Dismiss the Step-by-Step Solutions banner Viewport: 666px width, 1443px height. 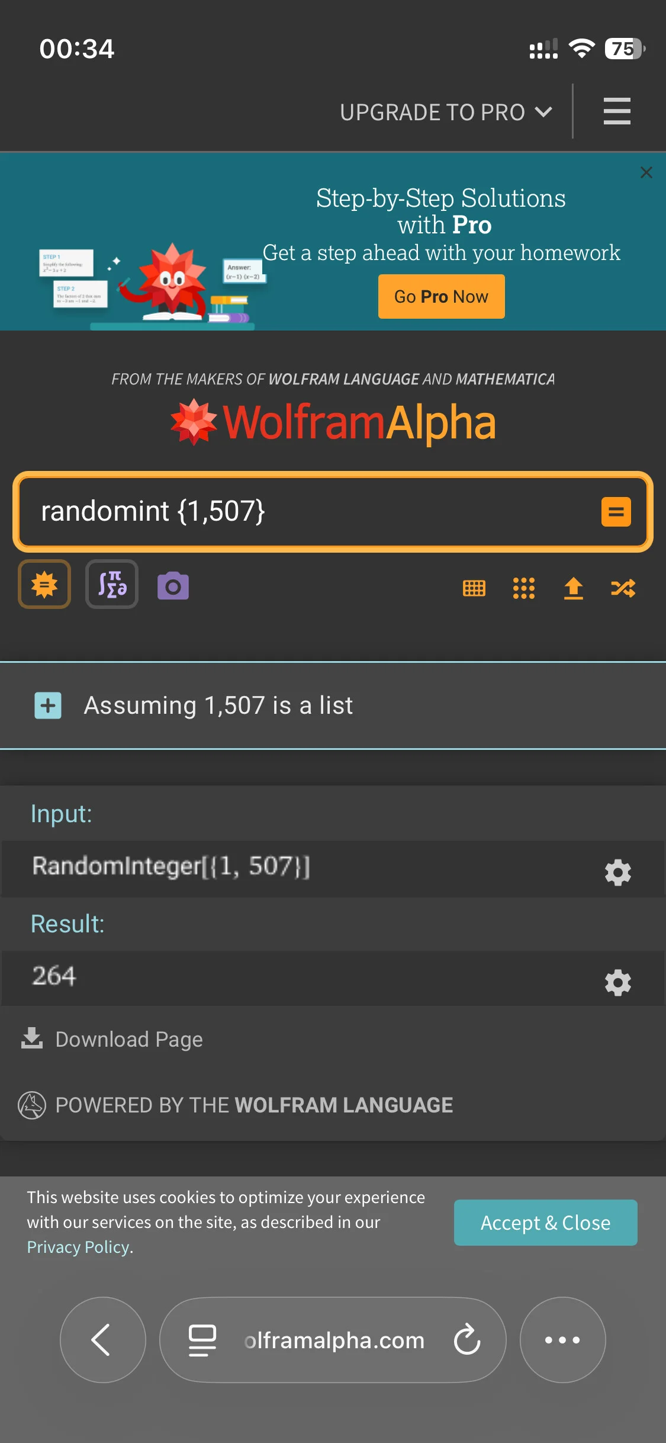[646, 172]
